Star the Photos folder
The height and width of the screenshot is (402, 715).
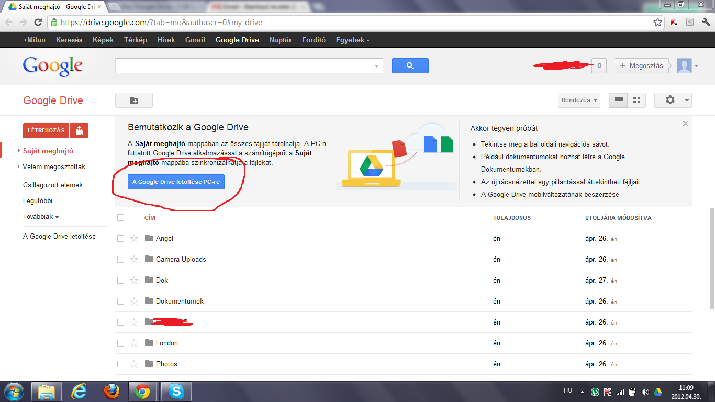click(134, 364)
